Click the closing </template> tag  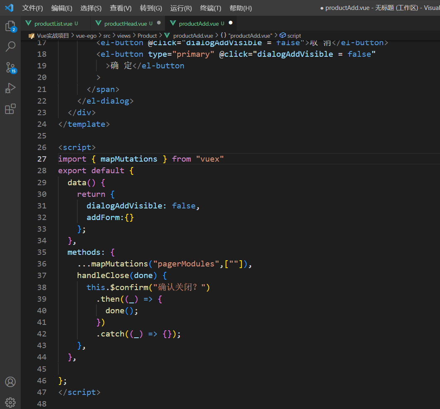84,124
